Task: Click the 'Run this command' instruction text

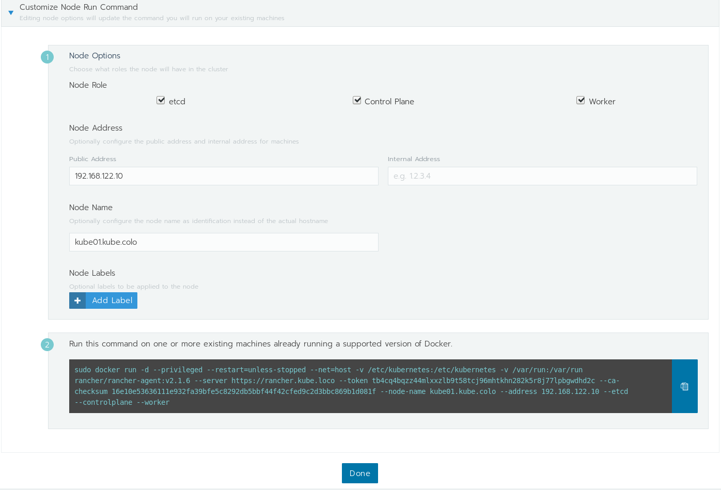Action: 261,344
